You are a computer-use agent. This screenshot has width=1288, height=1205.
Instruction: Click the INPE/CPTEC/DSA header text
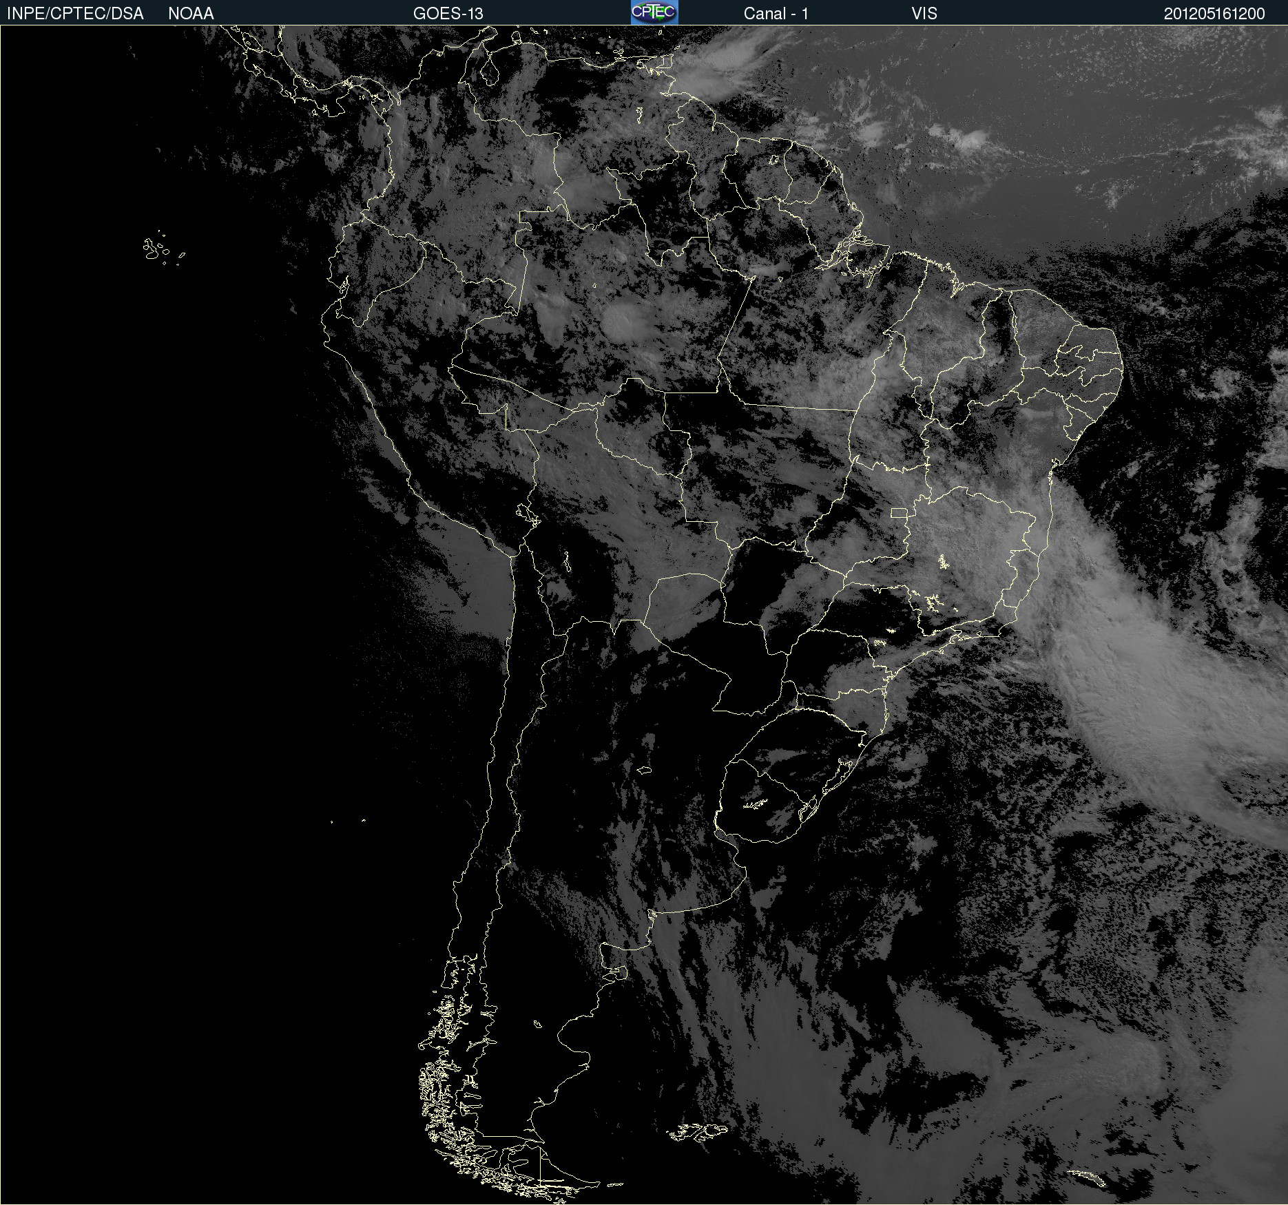[75, 14]
